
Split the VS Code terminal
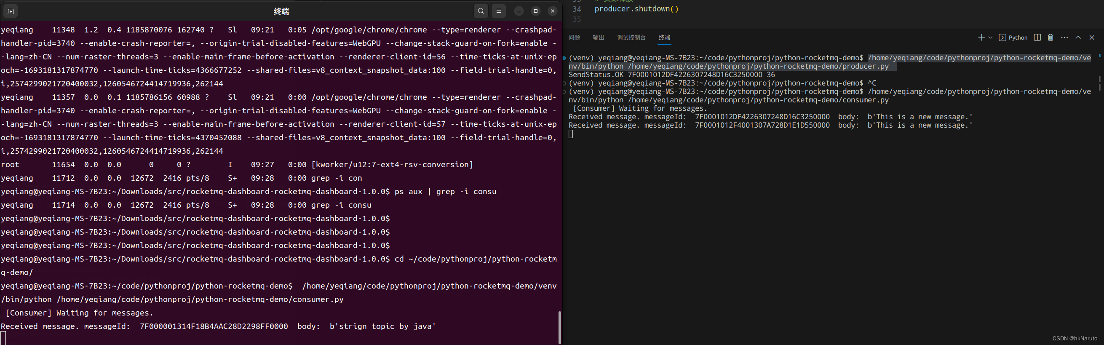pyautogui.click(x=1037, y=37)
